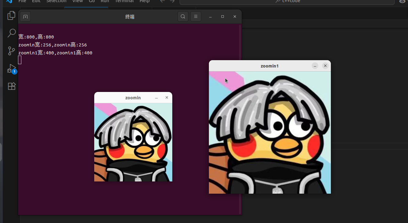Image resolution: width=408 pixels, height=223 pixels.
Task: Open the terminal hamburger menu
Action: click(196, 16)
